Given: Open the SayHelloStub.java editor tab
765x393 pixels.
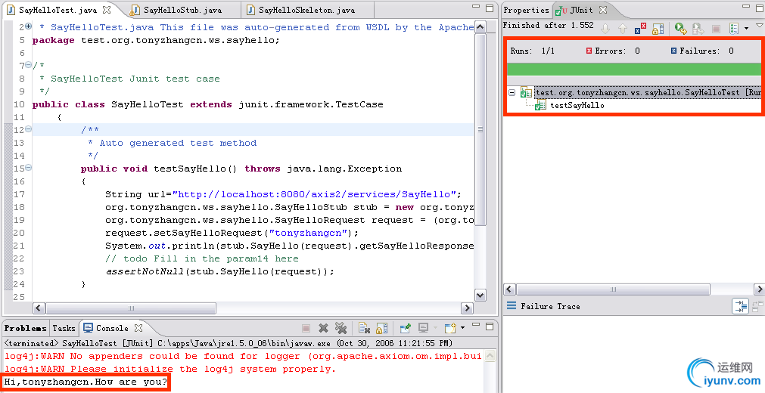Looking at the screenshot, I should (x=182, y=10).
